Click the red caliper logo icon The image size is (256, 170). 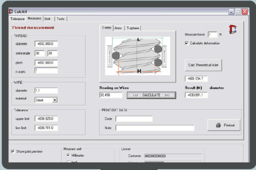coord(233,29)
